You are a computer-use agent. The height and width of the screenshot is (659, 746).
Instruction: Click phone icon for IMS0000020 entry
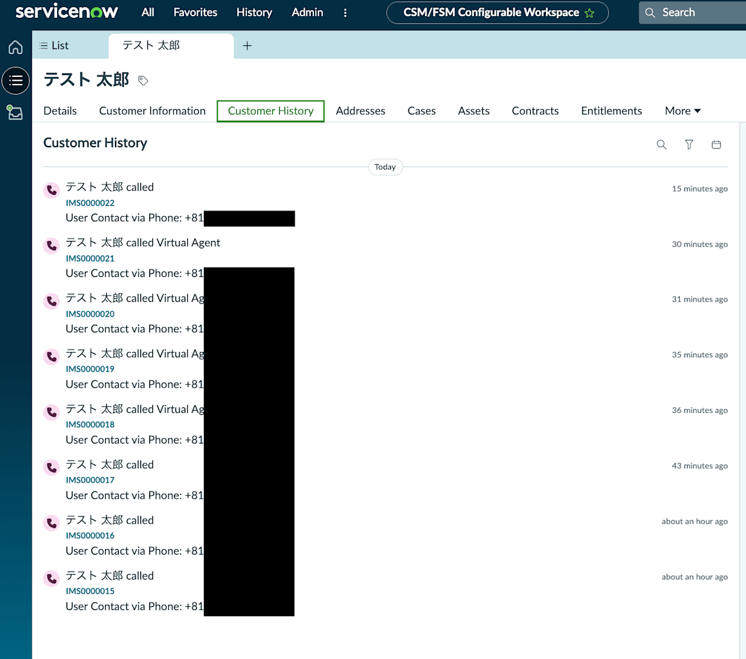tap(52, 301)
